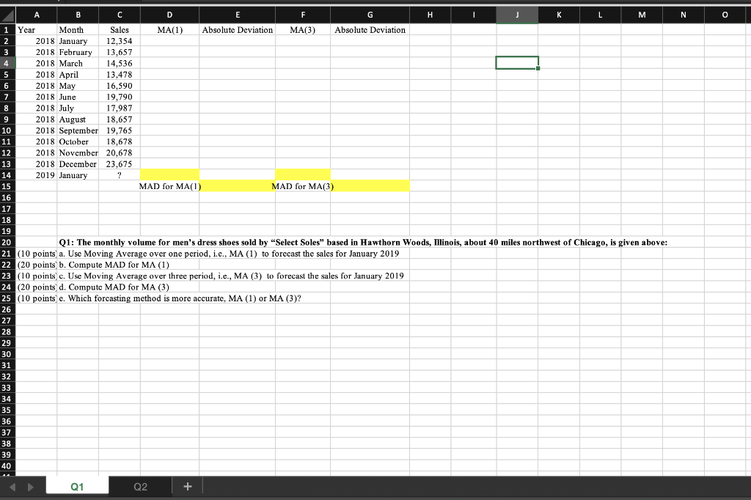Go to next sheet using right arrow

pyautogui.click(x=31, y=487)
